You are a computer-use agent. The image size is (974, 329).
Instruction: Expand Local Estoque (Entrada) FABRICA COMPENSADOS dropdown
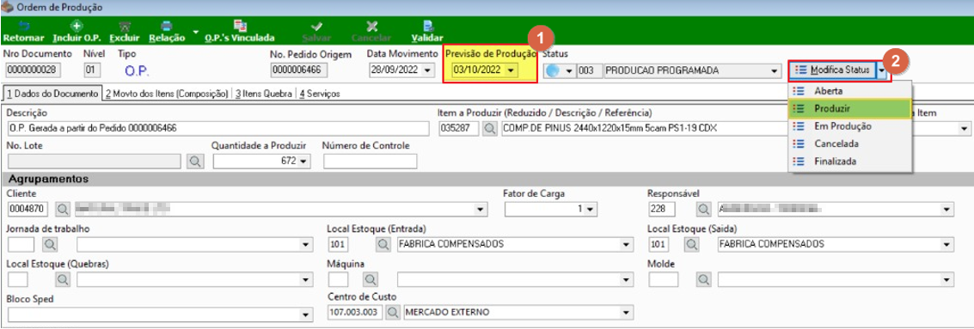tap(626, 245)
